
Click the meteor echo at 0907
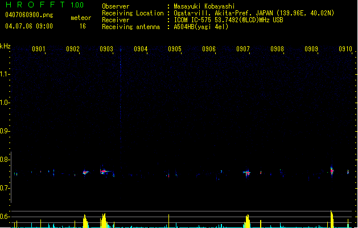coord(247,173)
